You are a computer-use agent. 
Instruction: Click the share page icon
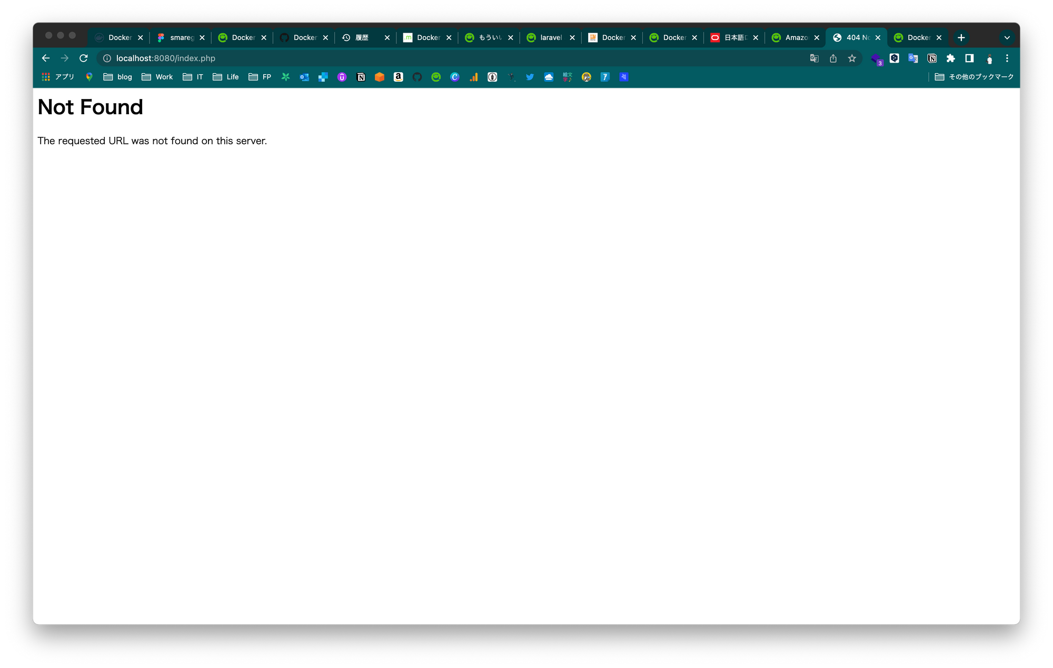[833, 58]
